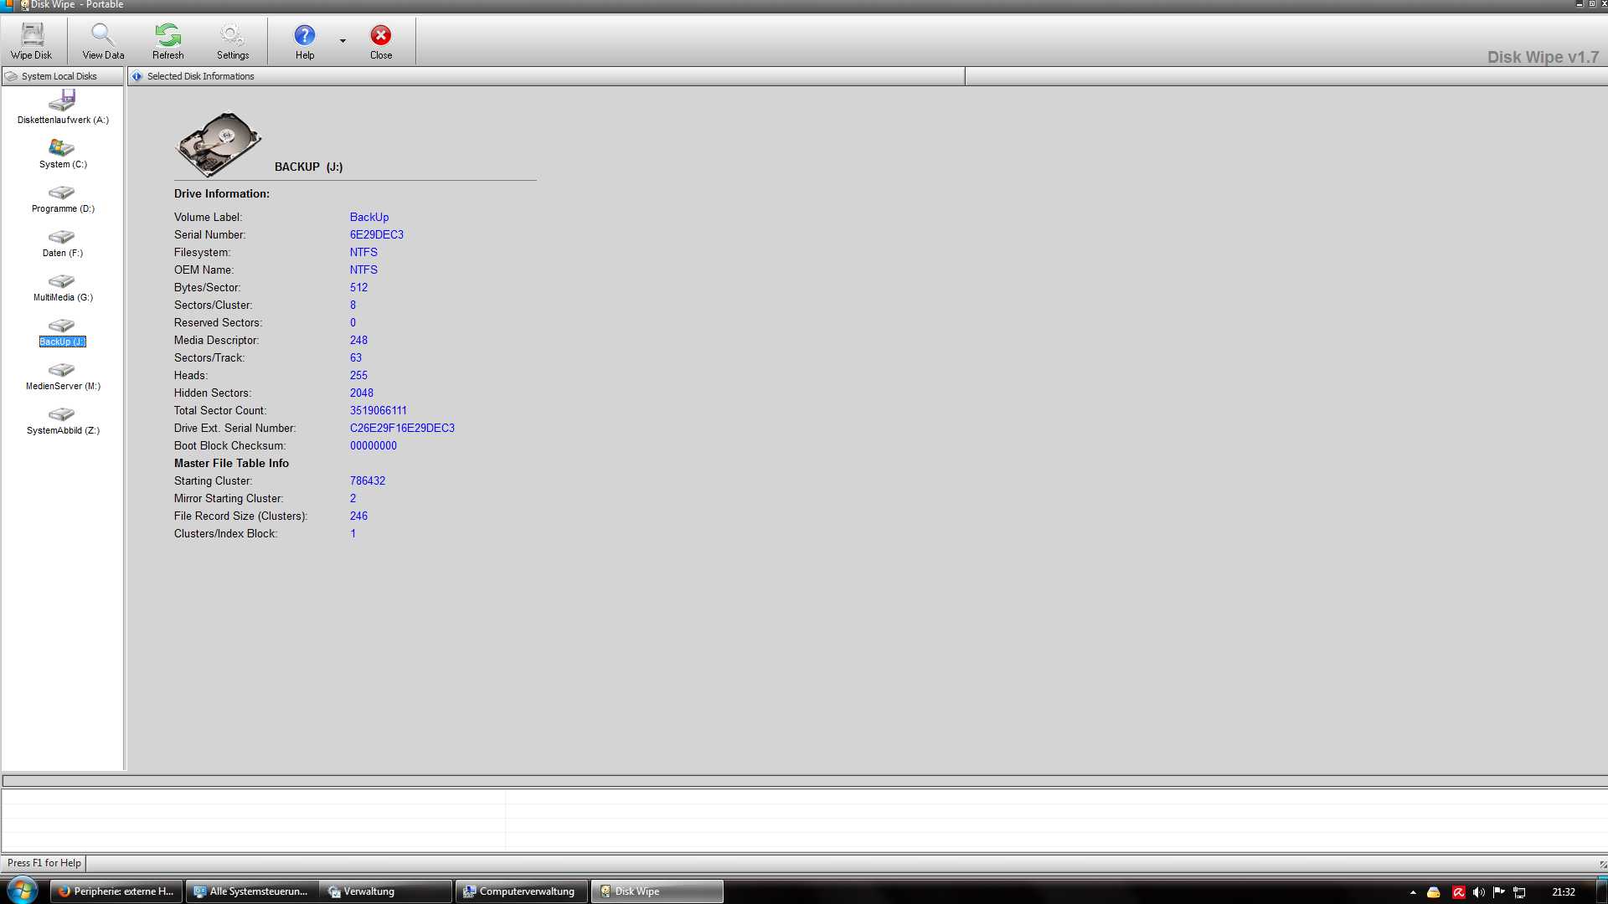The image size is (1608, 904).
Task: Open Windows Start orb button
Action: click(22, 891)
